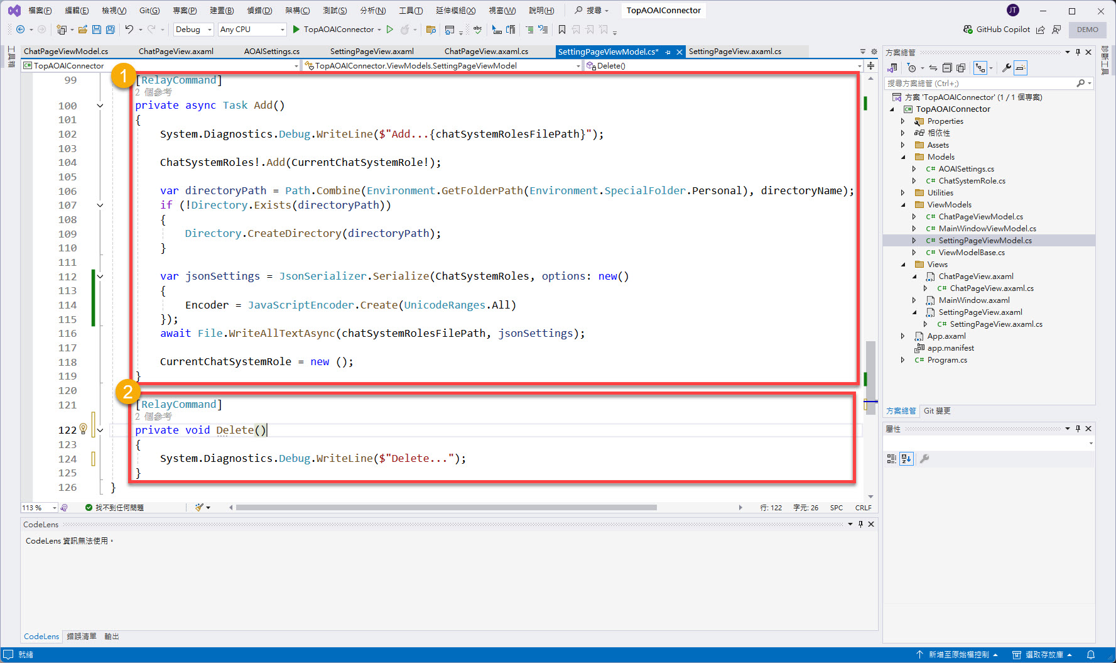Open the Debug configuration dropdown
The image size is (1116, 663).
pyautogui.click(x=193, y=30)
